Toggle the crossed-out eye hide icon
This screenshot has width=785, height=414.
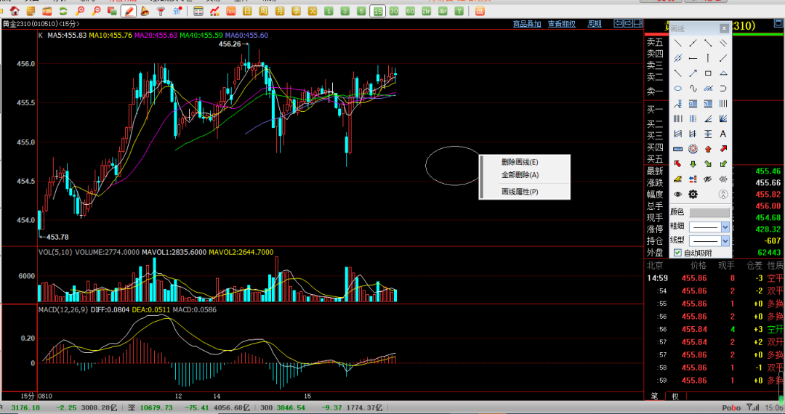708,179
